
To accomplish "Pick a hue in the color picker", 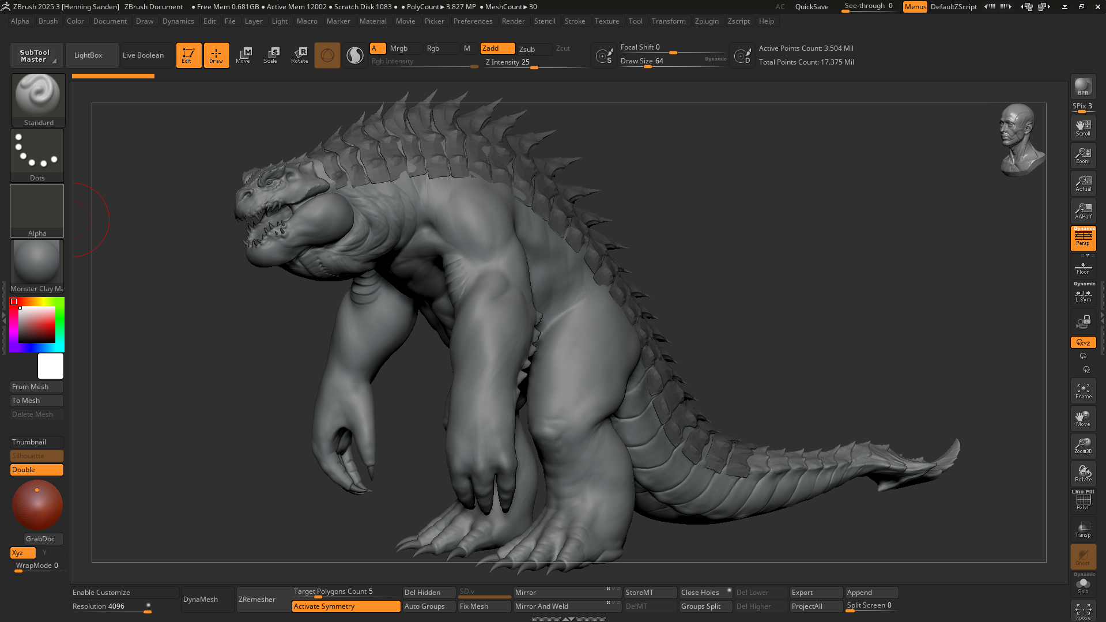I will click(37, 325).
